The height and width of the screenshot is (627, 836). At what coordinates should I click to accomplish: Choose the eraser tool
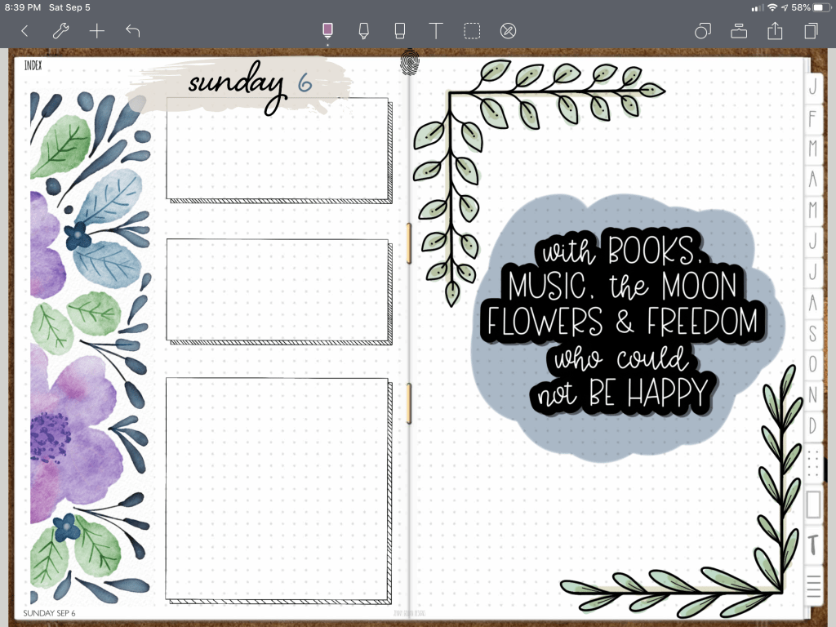point(399,31)
